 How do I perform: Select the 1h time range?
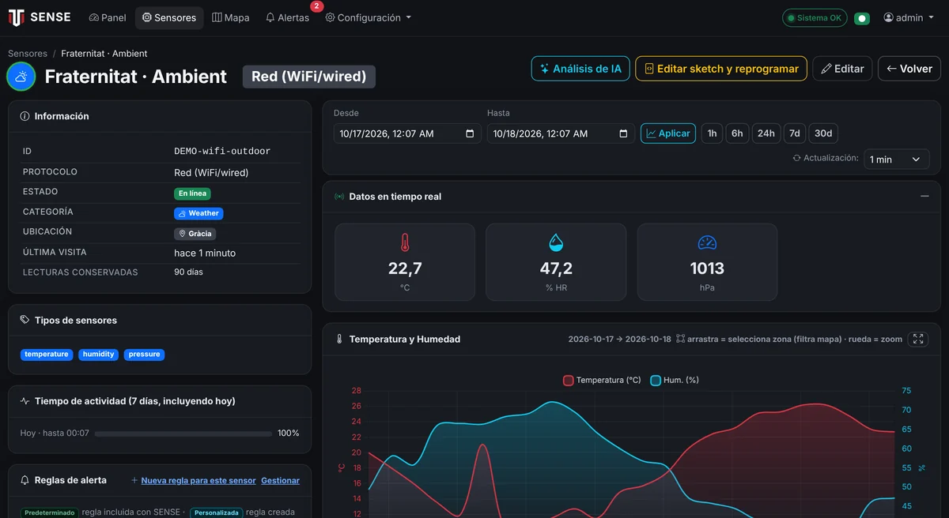[x=712, y=133]
